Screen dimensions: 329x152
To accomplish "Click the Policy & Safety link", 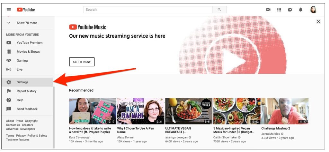I will click(37, 135).
